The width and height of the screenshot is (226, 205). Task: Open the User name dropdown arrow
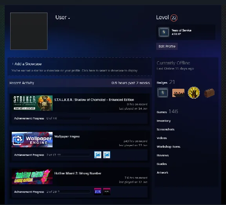coord(69,18)
